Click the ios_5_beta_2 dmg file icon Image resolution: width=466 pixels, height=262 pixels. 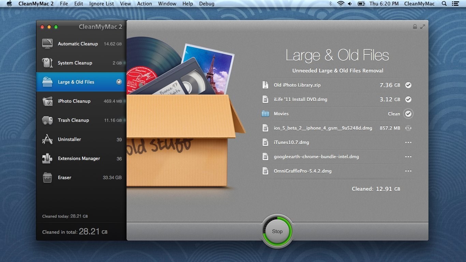[265, 128]
